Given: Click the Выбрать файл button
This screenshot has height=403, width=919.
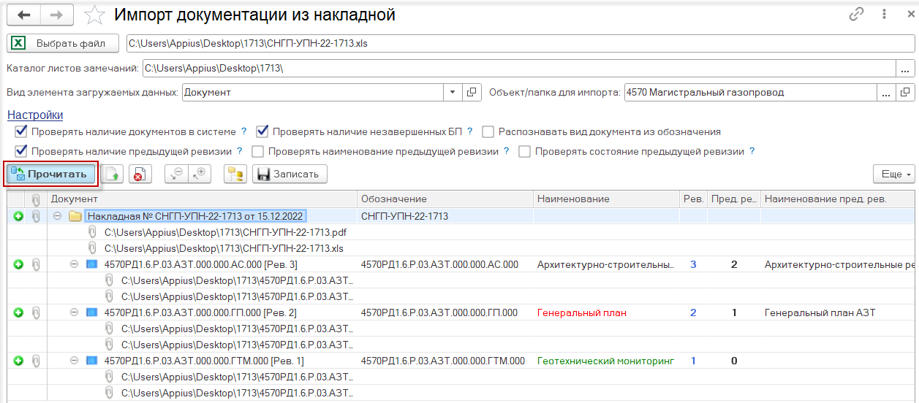Looking at the screenshot, I should pyautogui.click(x=63, y=43).
